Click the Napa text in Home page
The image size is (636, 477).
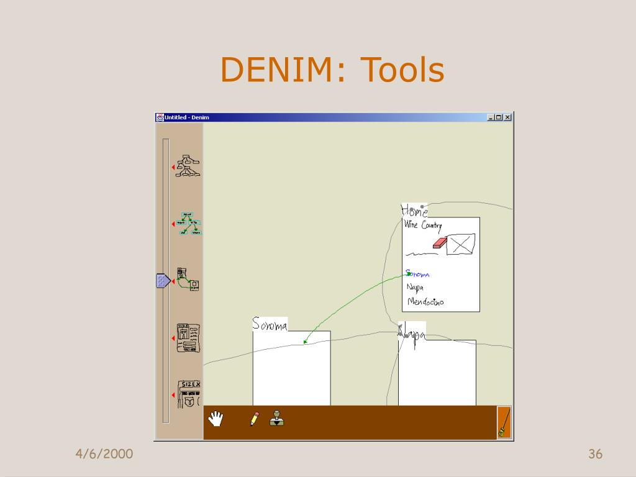click(415, 288)
